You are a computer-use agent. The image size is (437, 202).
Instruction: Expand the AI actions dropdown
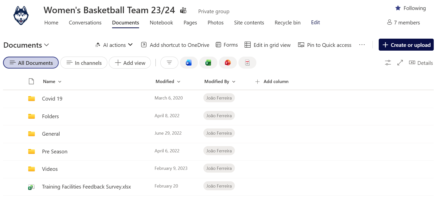pyautogui.click(x=114, y=45)
